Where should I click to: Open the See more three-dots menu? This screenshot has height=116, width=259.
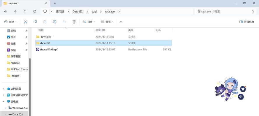coord(122,22)
